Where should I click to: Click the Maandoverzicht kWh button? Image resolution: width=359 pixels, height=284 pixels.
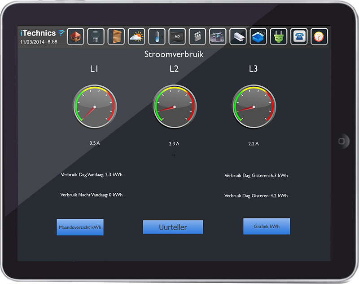coord(80,227)
